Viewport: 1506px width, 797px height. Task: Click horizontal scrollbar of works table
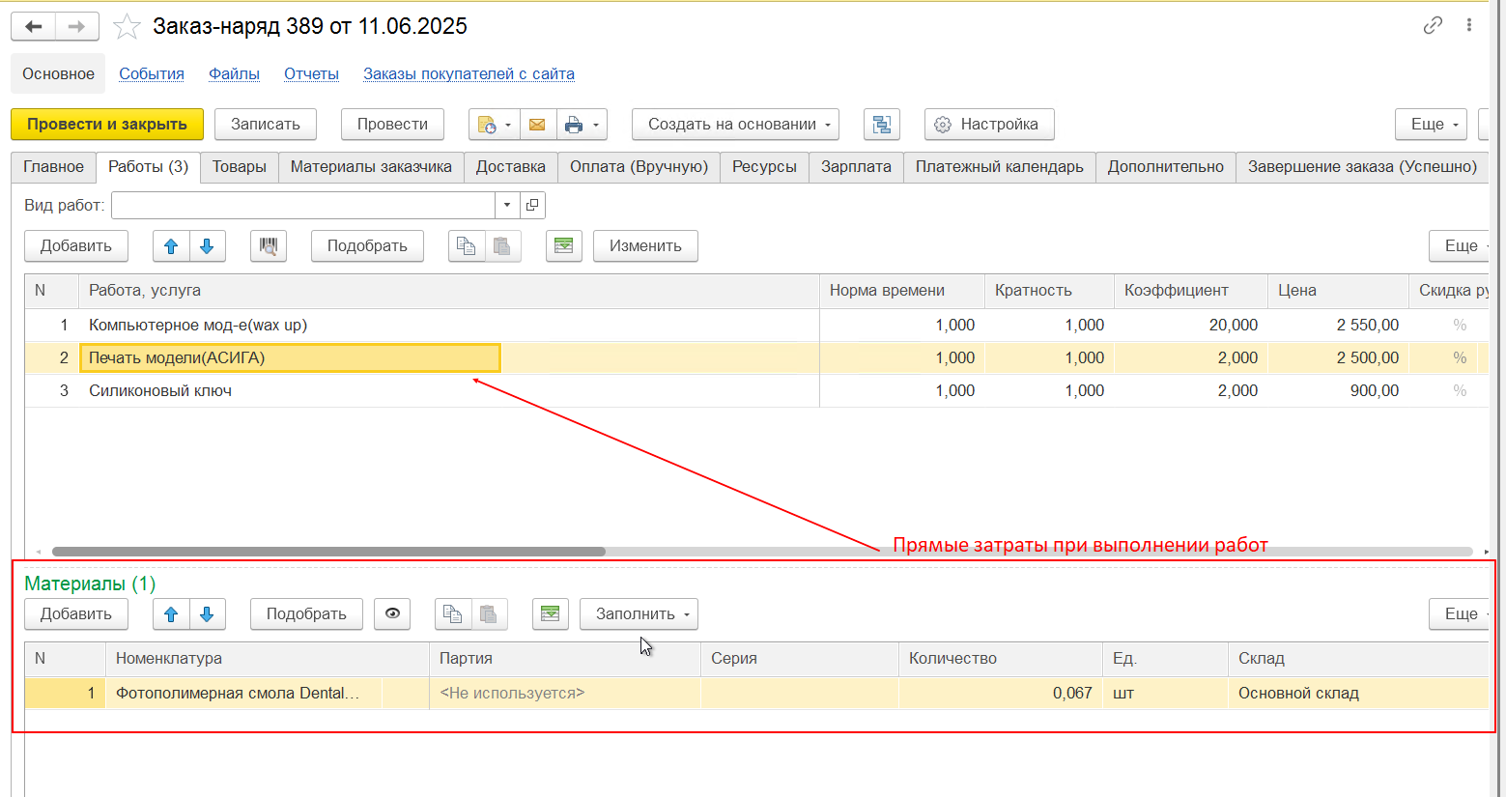[x=328, y=552]
